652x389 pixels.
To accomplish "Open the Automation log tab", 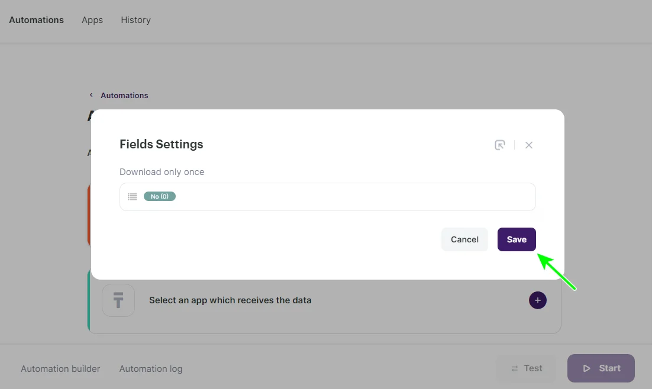I will 151,369.
